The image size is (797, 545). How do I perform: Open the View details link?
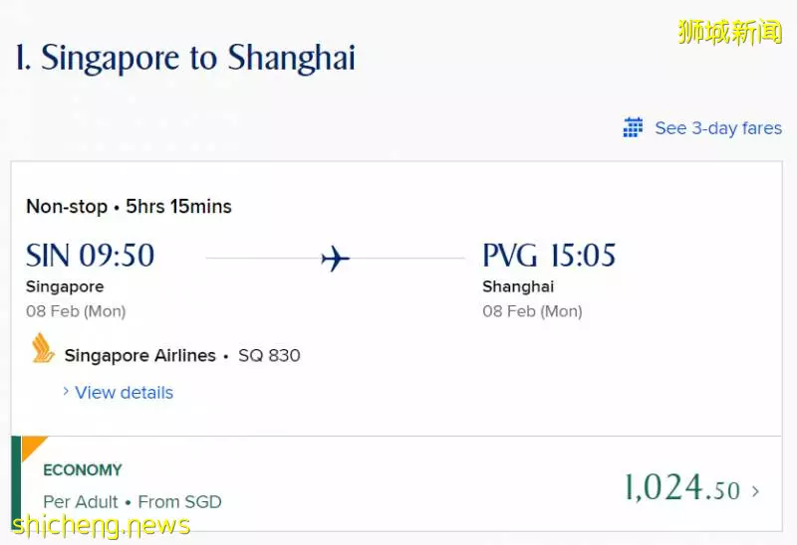(124, 392)
